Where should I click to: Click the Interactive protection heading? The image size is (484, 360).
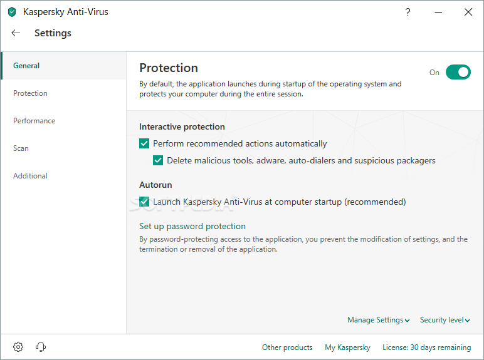pos(182,126)
